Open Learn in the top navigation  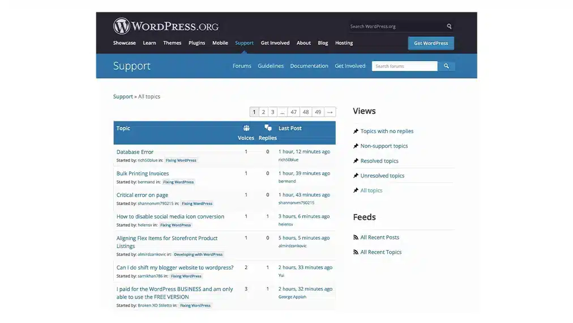(x=149, y=43)
